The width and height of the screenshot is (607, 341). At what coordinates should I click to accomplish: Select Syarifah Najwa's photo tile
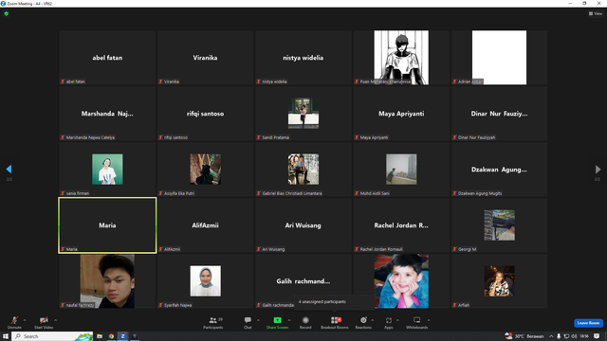206,281
